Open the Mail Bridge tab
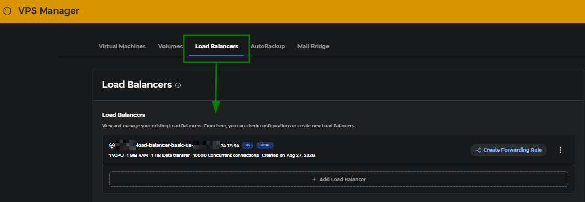This screenshot has width=585, height=202. click(x=314, y=46)
